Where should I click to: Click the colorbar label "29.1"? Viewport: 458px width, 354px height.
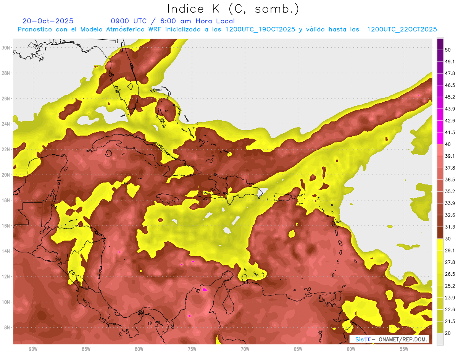tap(450, 251)
